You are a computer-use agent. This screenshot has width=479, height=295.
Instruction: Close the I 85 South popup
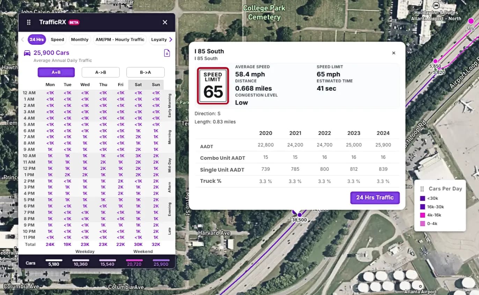(x=394, y=53)
